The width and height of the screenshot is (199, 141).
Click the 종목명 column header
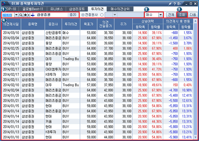pos(33,24)
